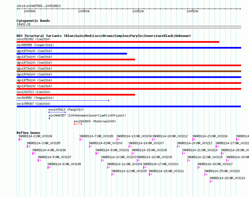Viewport: 249px width, 197px height.
Task: Select the thin blue line under nsv509550
Action: tap(63, 101)
